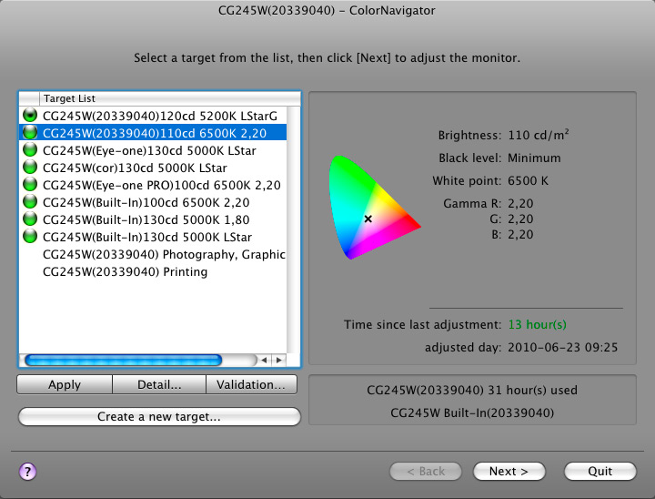Viewport: 655px width, 499px height.
Task: Click green status icon for Eye-one 130cd 5000K
Action: click(x=30, y=149)
